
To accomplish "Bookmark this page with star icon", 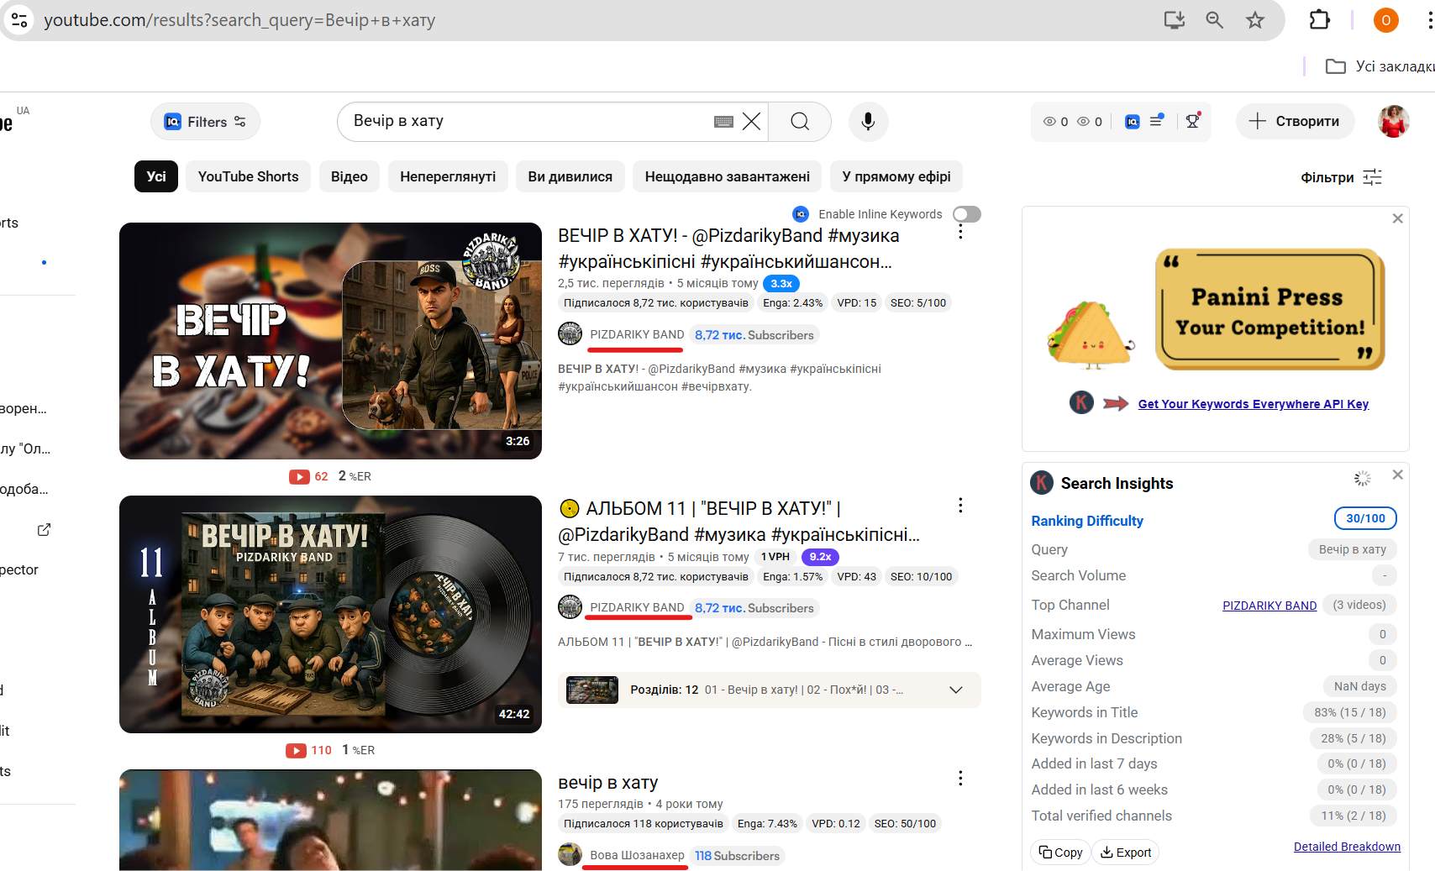I will [1255, 20].
